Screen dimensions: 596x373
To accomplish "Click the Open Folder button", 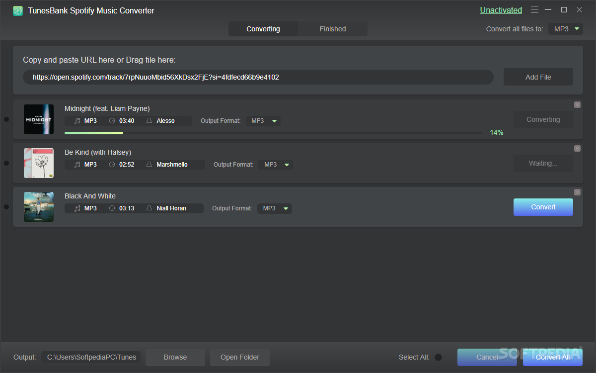I will point(240,357).
